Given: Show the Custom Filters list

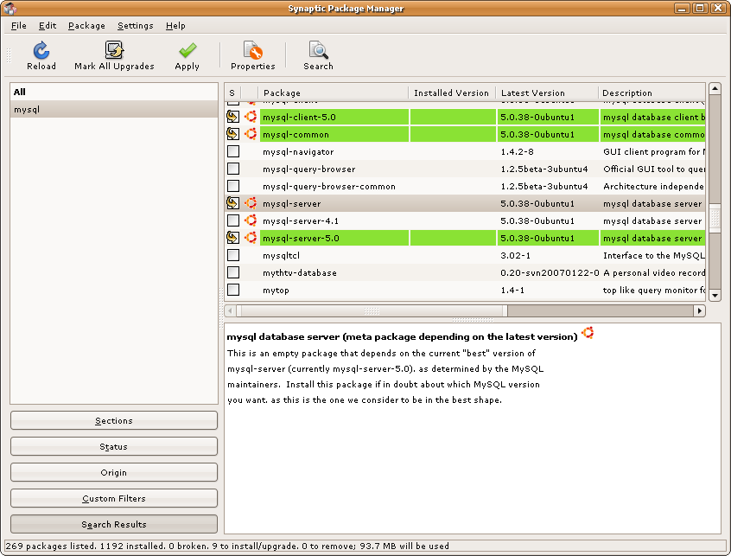Looking at the screenshot, I should 114,498.
